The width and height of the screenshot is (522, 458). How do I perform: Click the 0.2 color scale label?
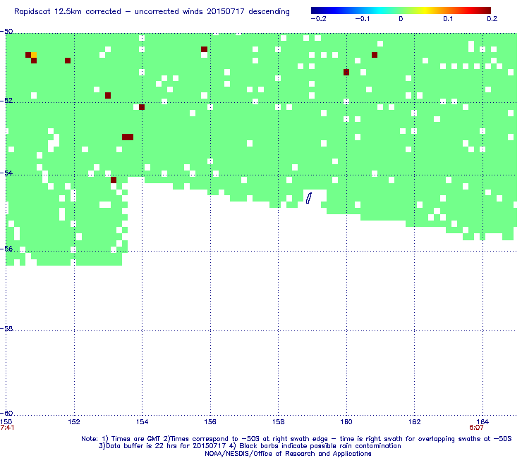pyautogui.click(x=492, y=19)
